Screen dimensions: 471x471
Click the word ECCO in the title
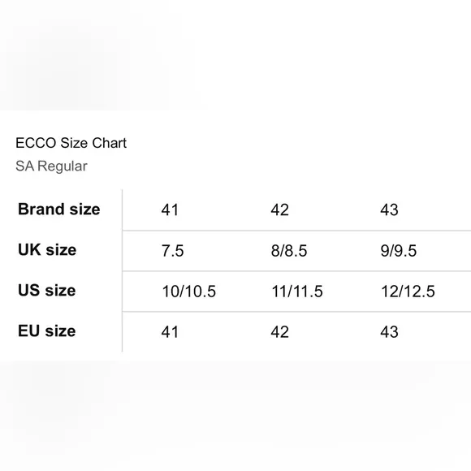(36, 143)
